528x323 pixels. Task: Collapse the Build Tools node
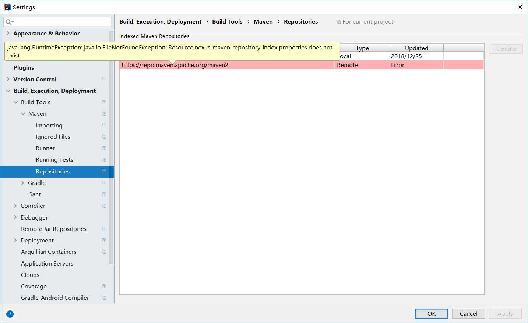pyautogui.click(x=15, y=102)
